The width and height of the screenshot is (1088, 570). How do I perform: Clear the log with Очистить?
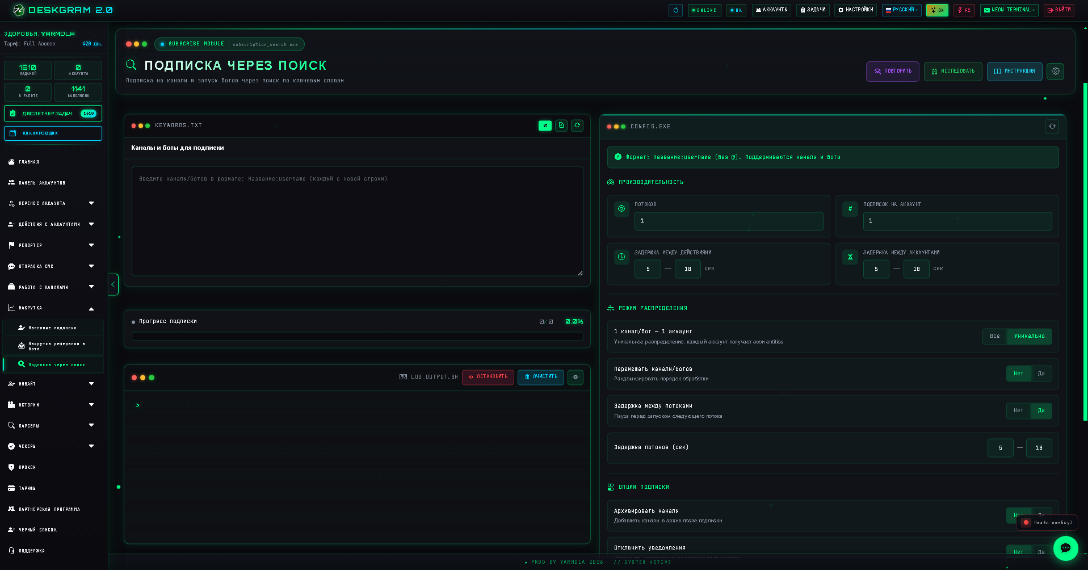click(x=540, y=377)
